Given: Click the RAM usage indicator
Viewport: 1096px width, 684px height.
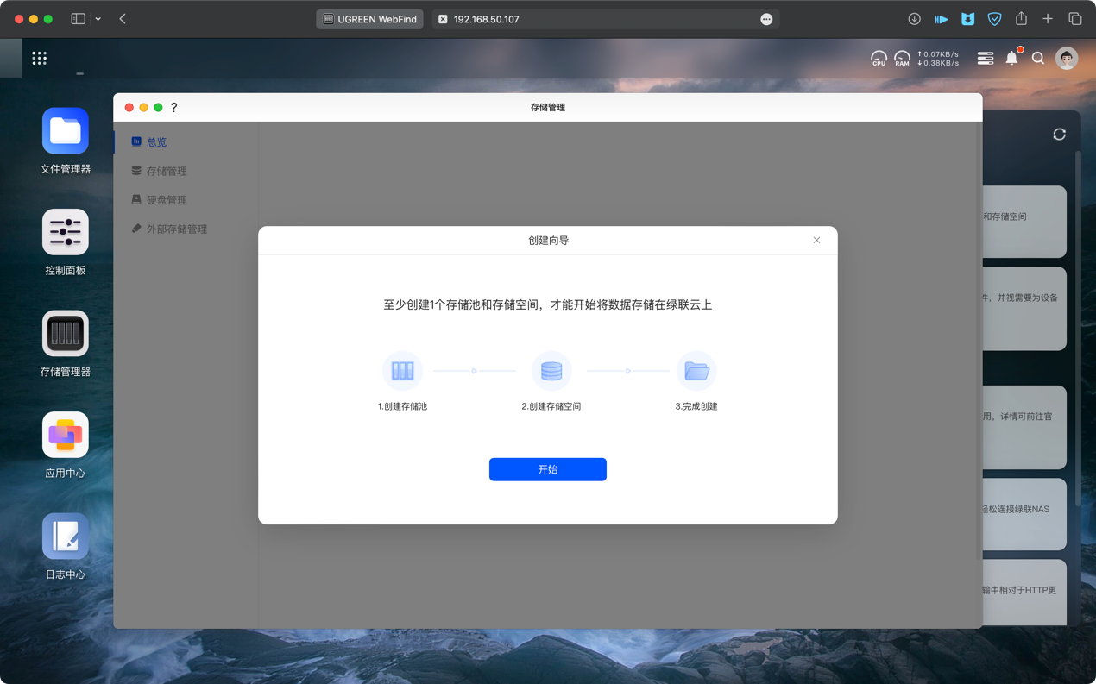Looking at the screenshot, I should pos(902,58).
